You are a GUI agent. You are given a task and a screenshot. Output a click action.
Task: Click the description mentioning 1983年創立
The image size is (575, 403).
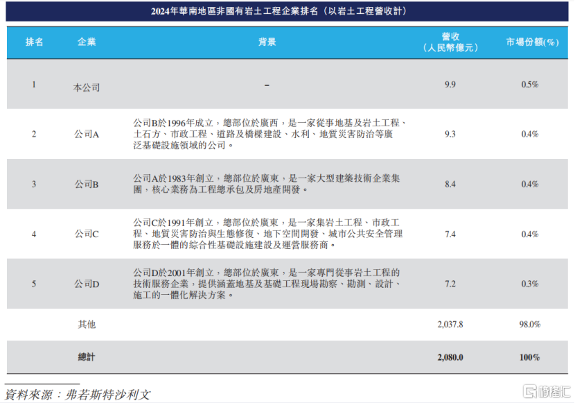point(267,183)
